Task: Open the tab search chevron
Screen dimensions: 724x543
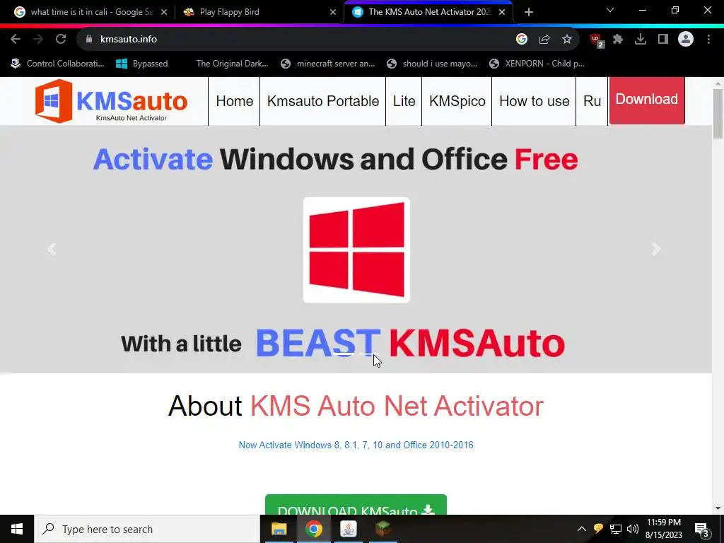Action: point(610,10)
